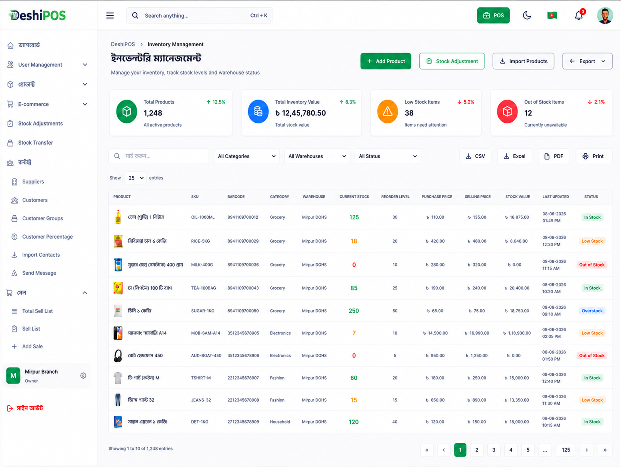Print the inventory table
The width and height of the screenshot is (621, 467).
(594, 156)
